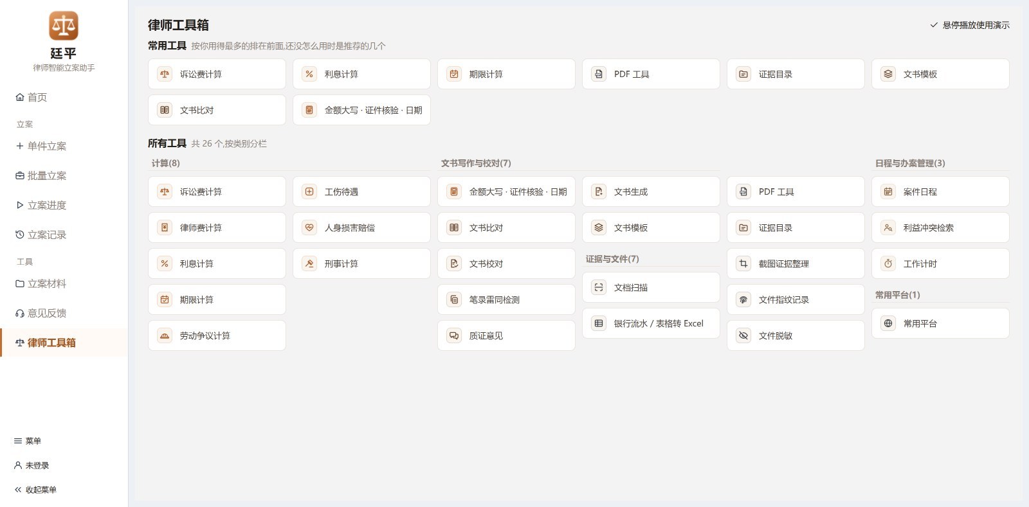Click the 廷平 app logo

point(64,26)
